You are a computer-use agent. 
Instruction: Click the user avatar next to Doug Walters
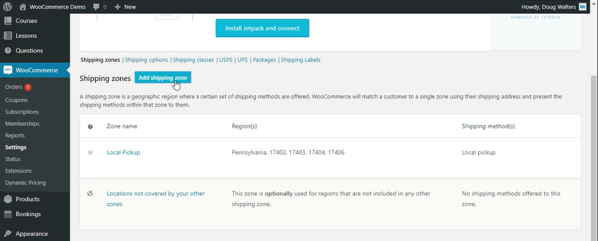click(583, 6)
